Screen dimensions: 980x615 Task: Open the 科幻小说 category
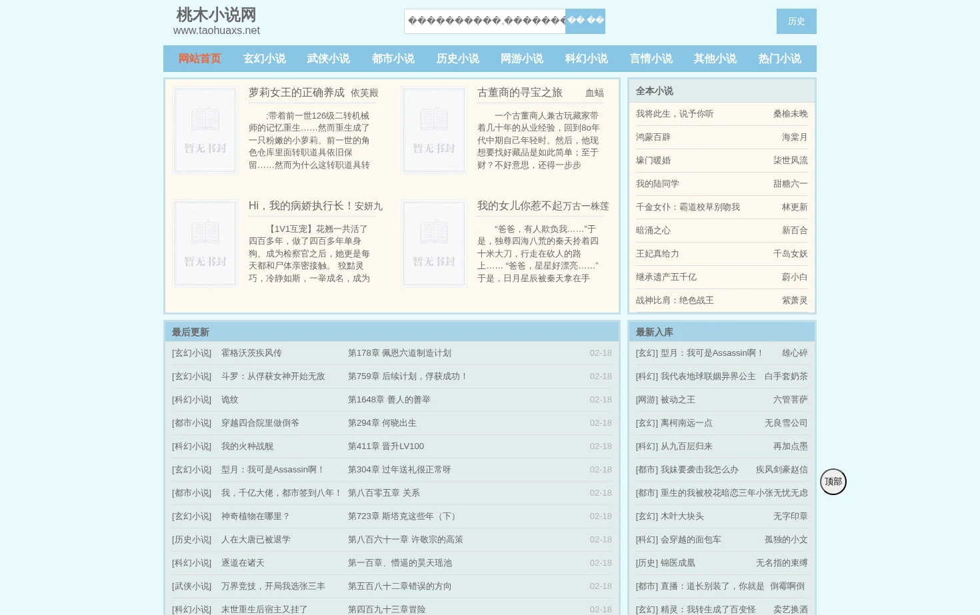tap(587, 59)
